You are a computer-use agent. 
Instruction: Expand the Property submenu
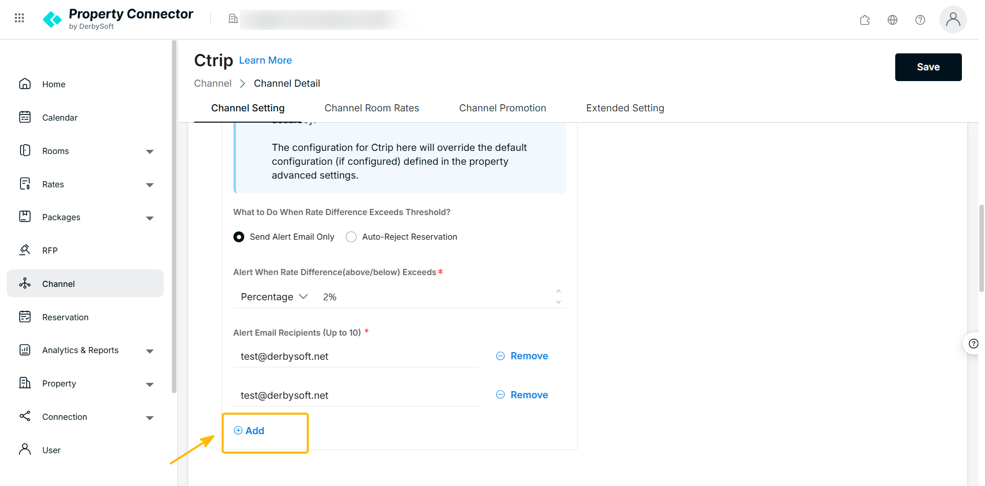[150, 384]
